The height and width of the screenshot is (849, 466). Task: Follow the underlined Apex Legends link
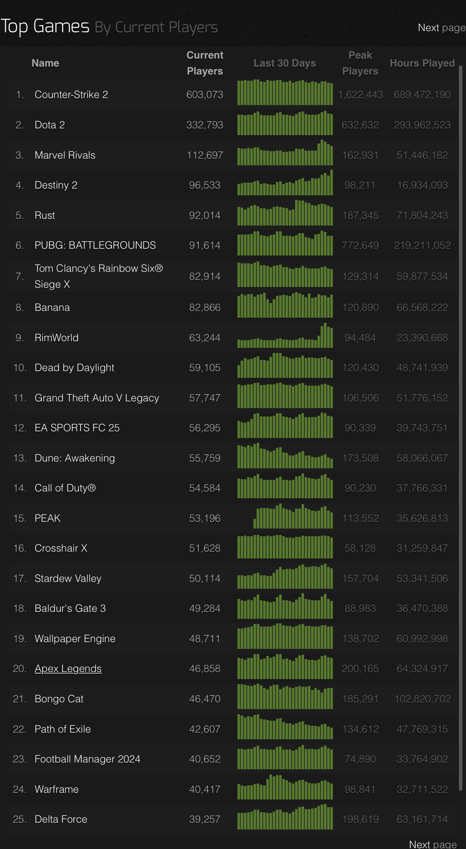(68, 668)
